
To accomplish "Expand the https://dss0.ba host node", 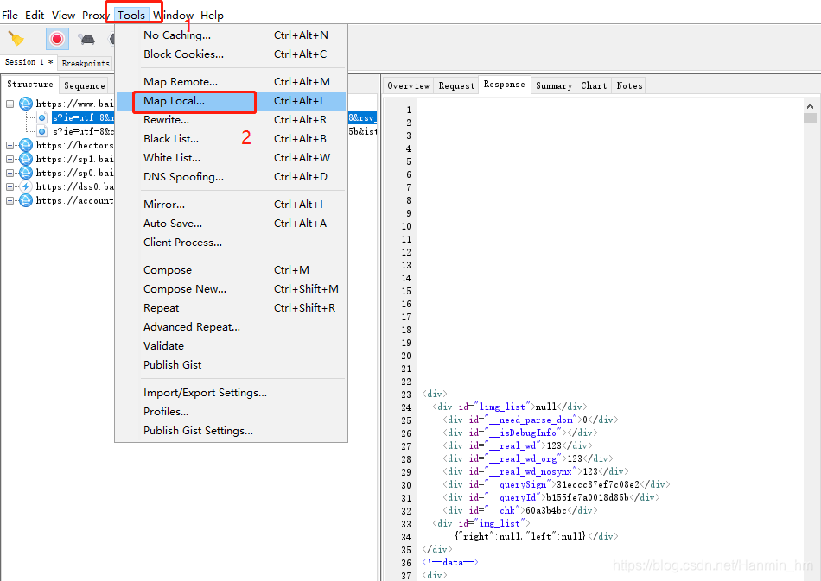I will point(10,186).
